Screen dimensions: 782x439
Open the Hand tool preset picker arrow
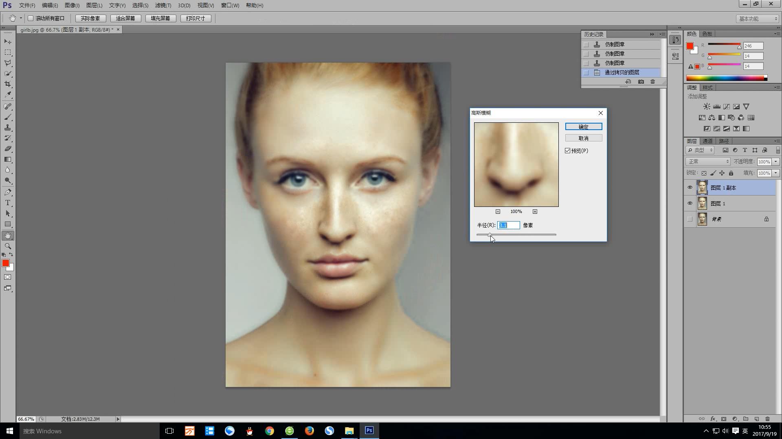(21, 18)
